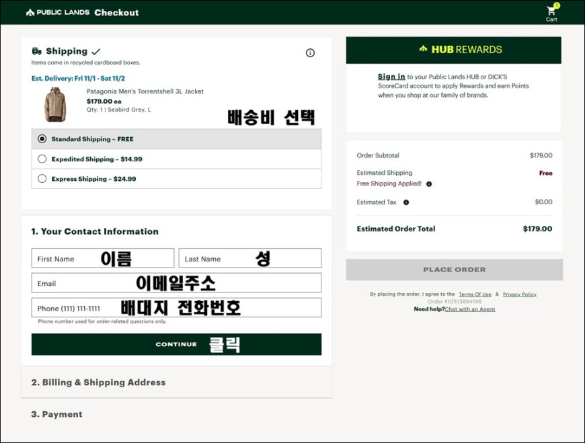Click the Phone number field

pyautogui.click(x=176, y=308)
